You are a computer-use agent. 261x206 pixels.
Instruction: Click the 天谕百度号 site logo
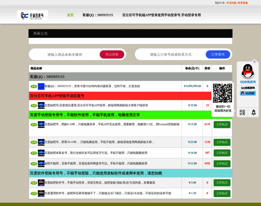coord(33,15)
